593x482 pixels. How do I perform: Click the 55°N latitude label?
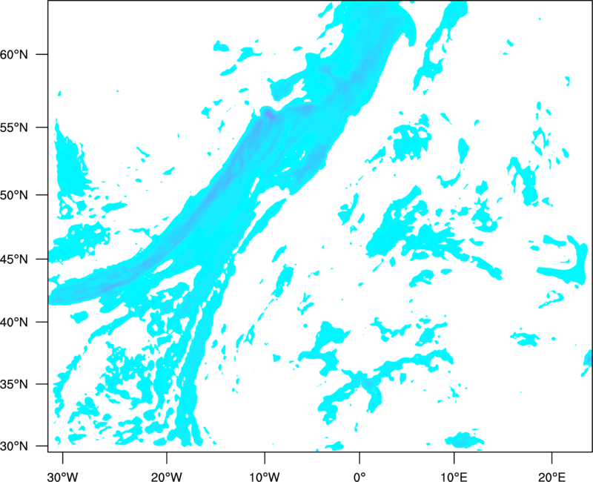click(14, 128)
